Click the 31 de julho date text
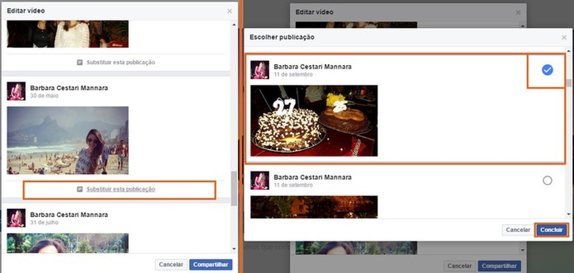The height and width of the screenshot is (273, 574). tap(44, 222)
